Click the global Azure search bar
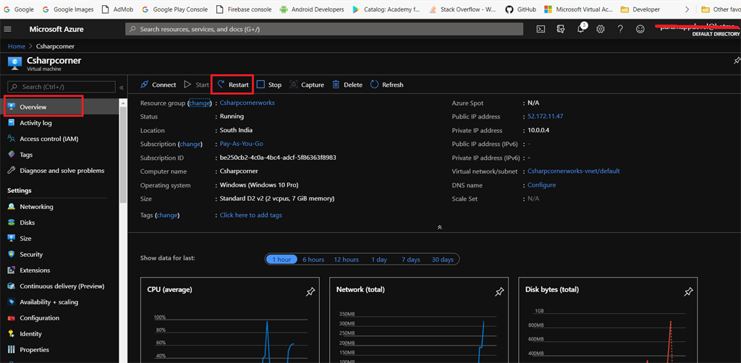This screenshot has width=741, height=363. (x=324, y=29)
